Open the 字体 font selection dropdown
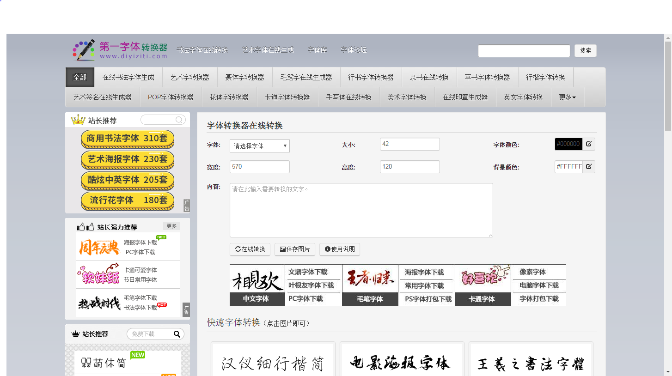 point(260,146)
